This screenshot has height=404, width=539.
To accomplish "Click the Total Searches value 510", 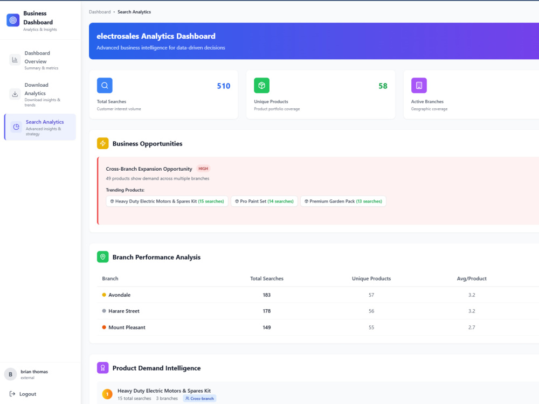I will 224,86.
